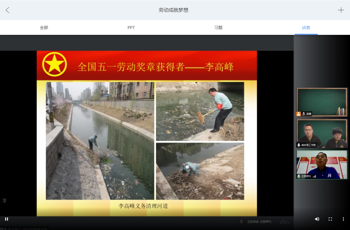Screen dimensions: 350x230
Task: Select the two-presenter video thumbnail
Action: click(x=322, y=133)
